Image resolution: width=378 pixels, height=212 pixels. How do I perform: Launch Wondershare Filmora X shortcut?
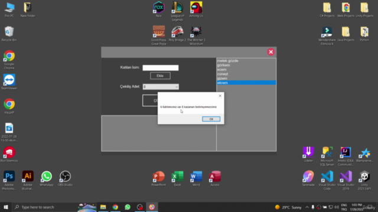[327, 35]
